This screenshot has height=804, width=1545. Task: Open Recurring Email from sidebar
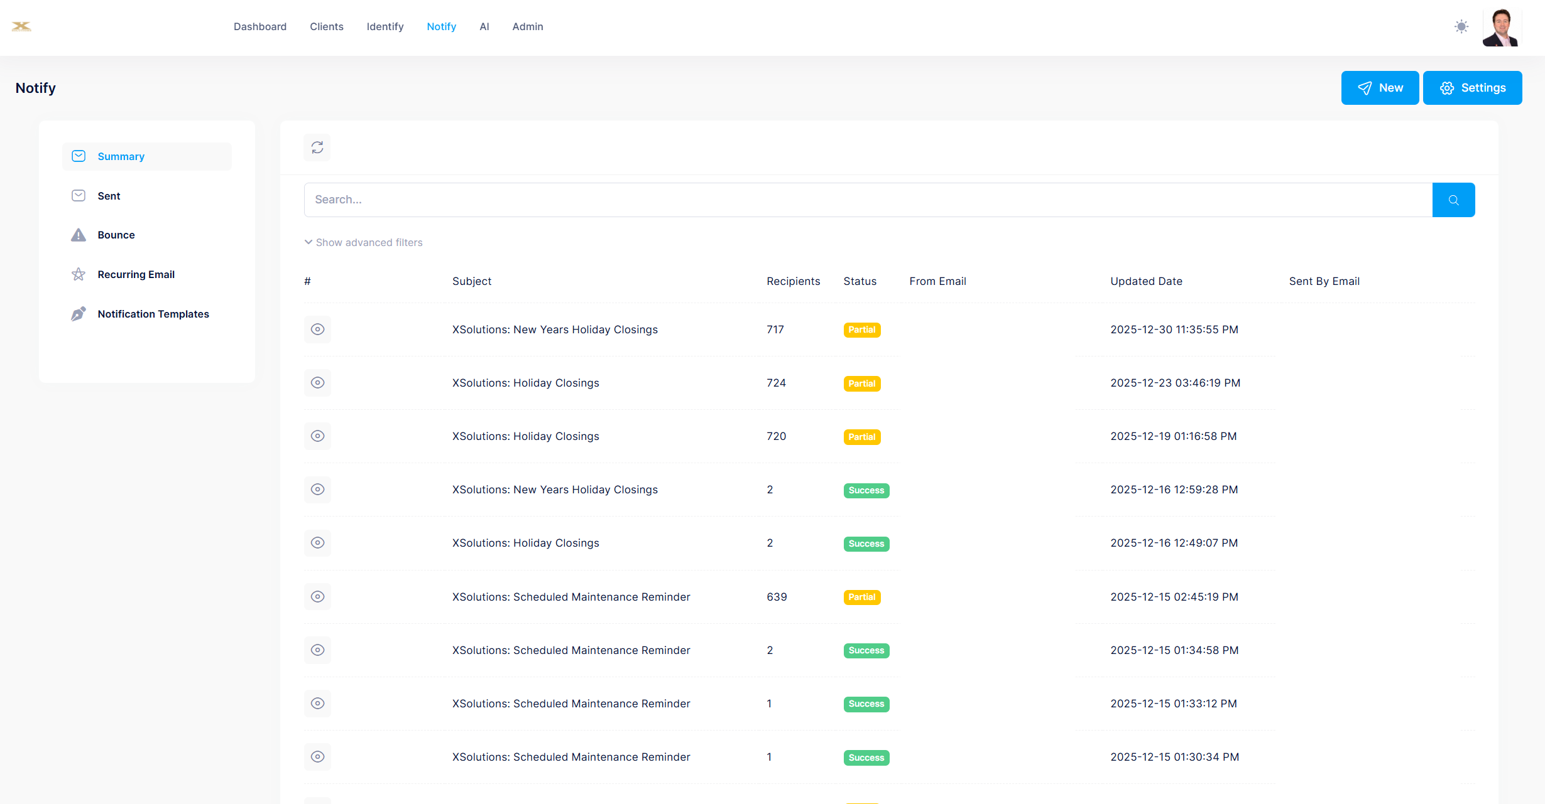pos(136,274)
